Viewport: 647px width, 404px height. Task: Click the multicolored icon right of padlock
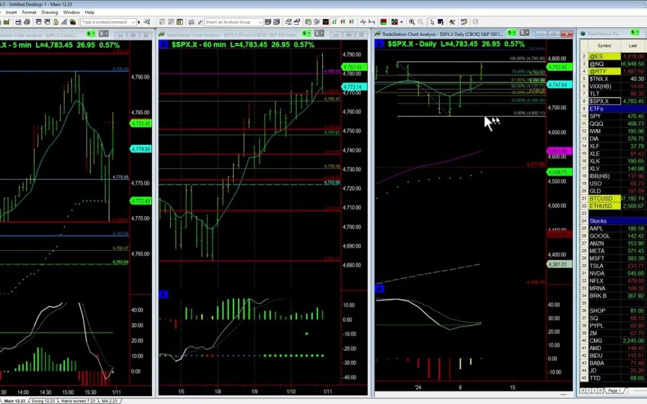(x=72, y=22)
